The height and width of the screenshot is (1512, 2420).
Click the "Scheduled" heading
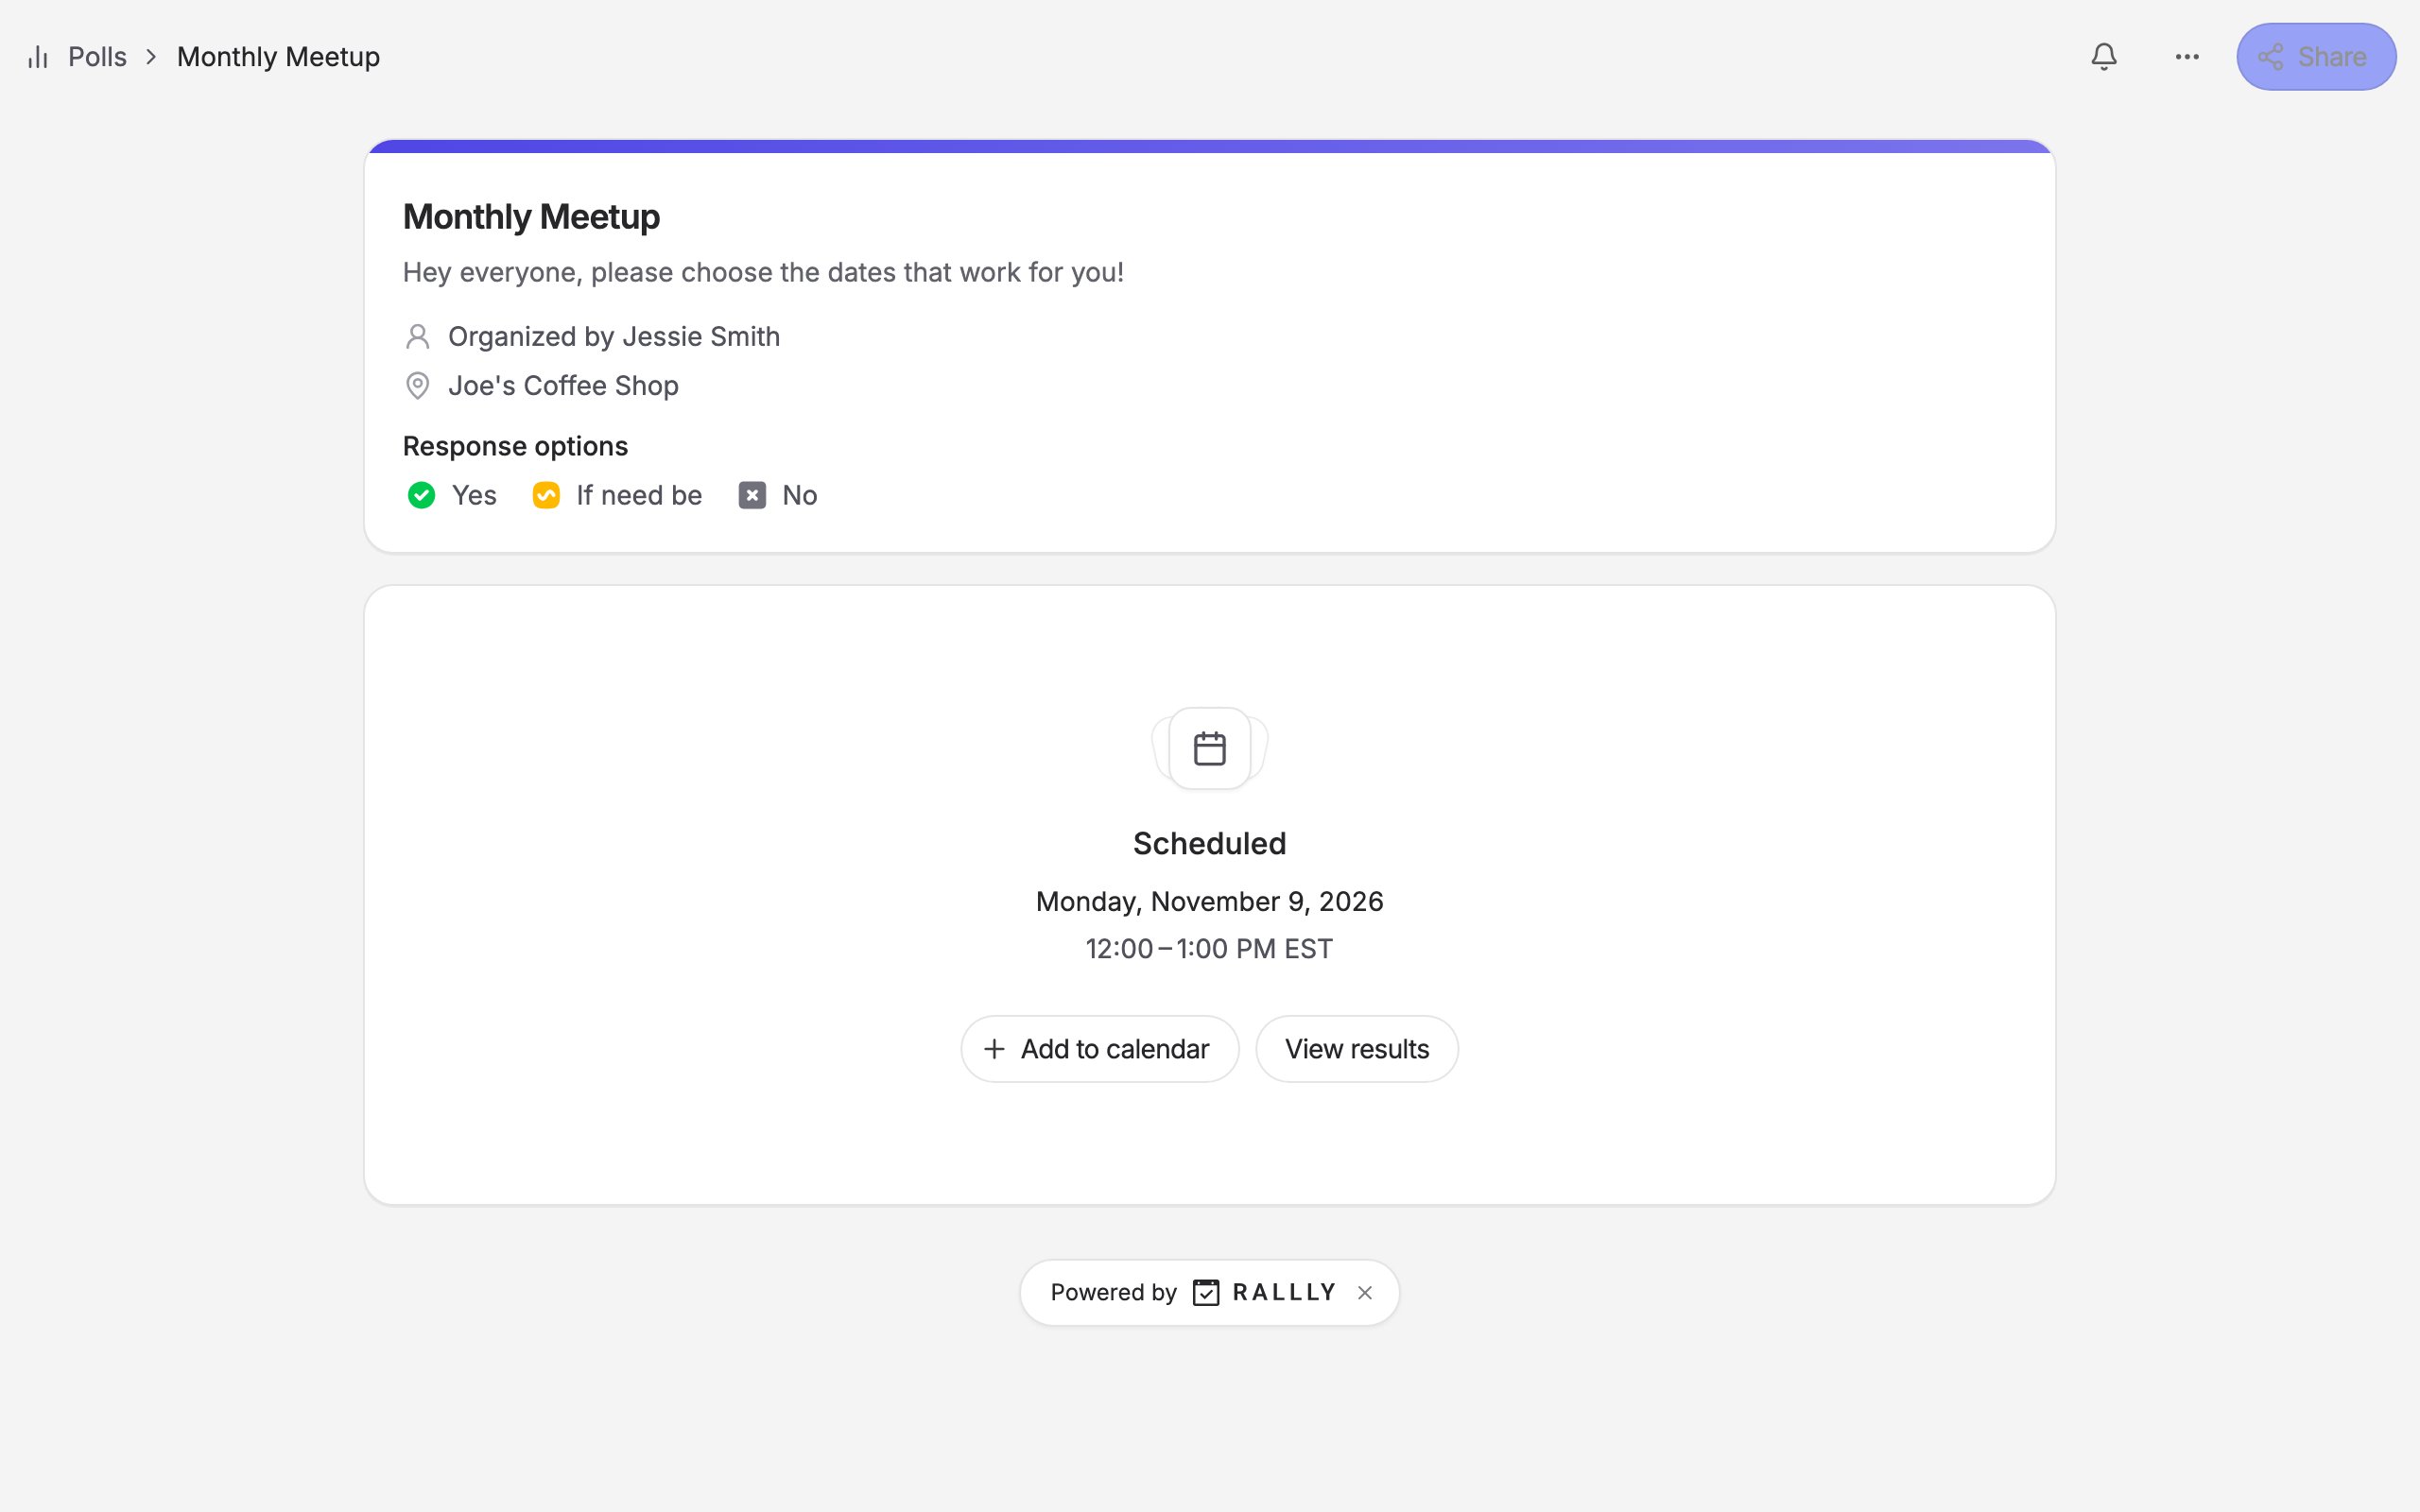[1210, 844]
